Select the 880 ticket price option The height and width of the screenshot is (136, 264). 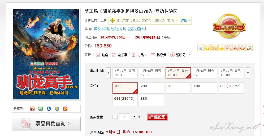pyautogui.click(x=152, y=100)
